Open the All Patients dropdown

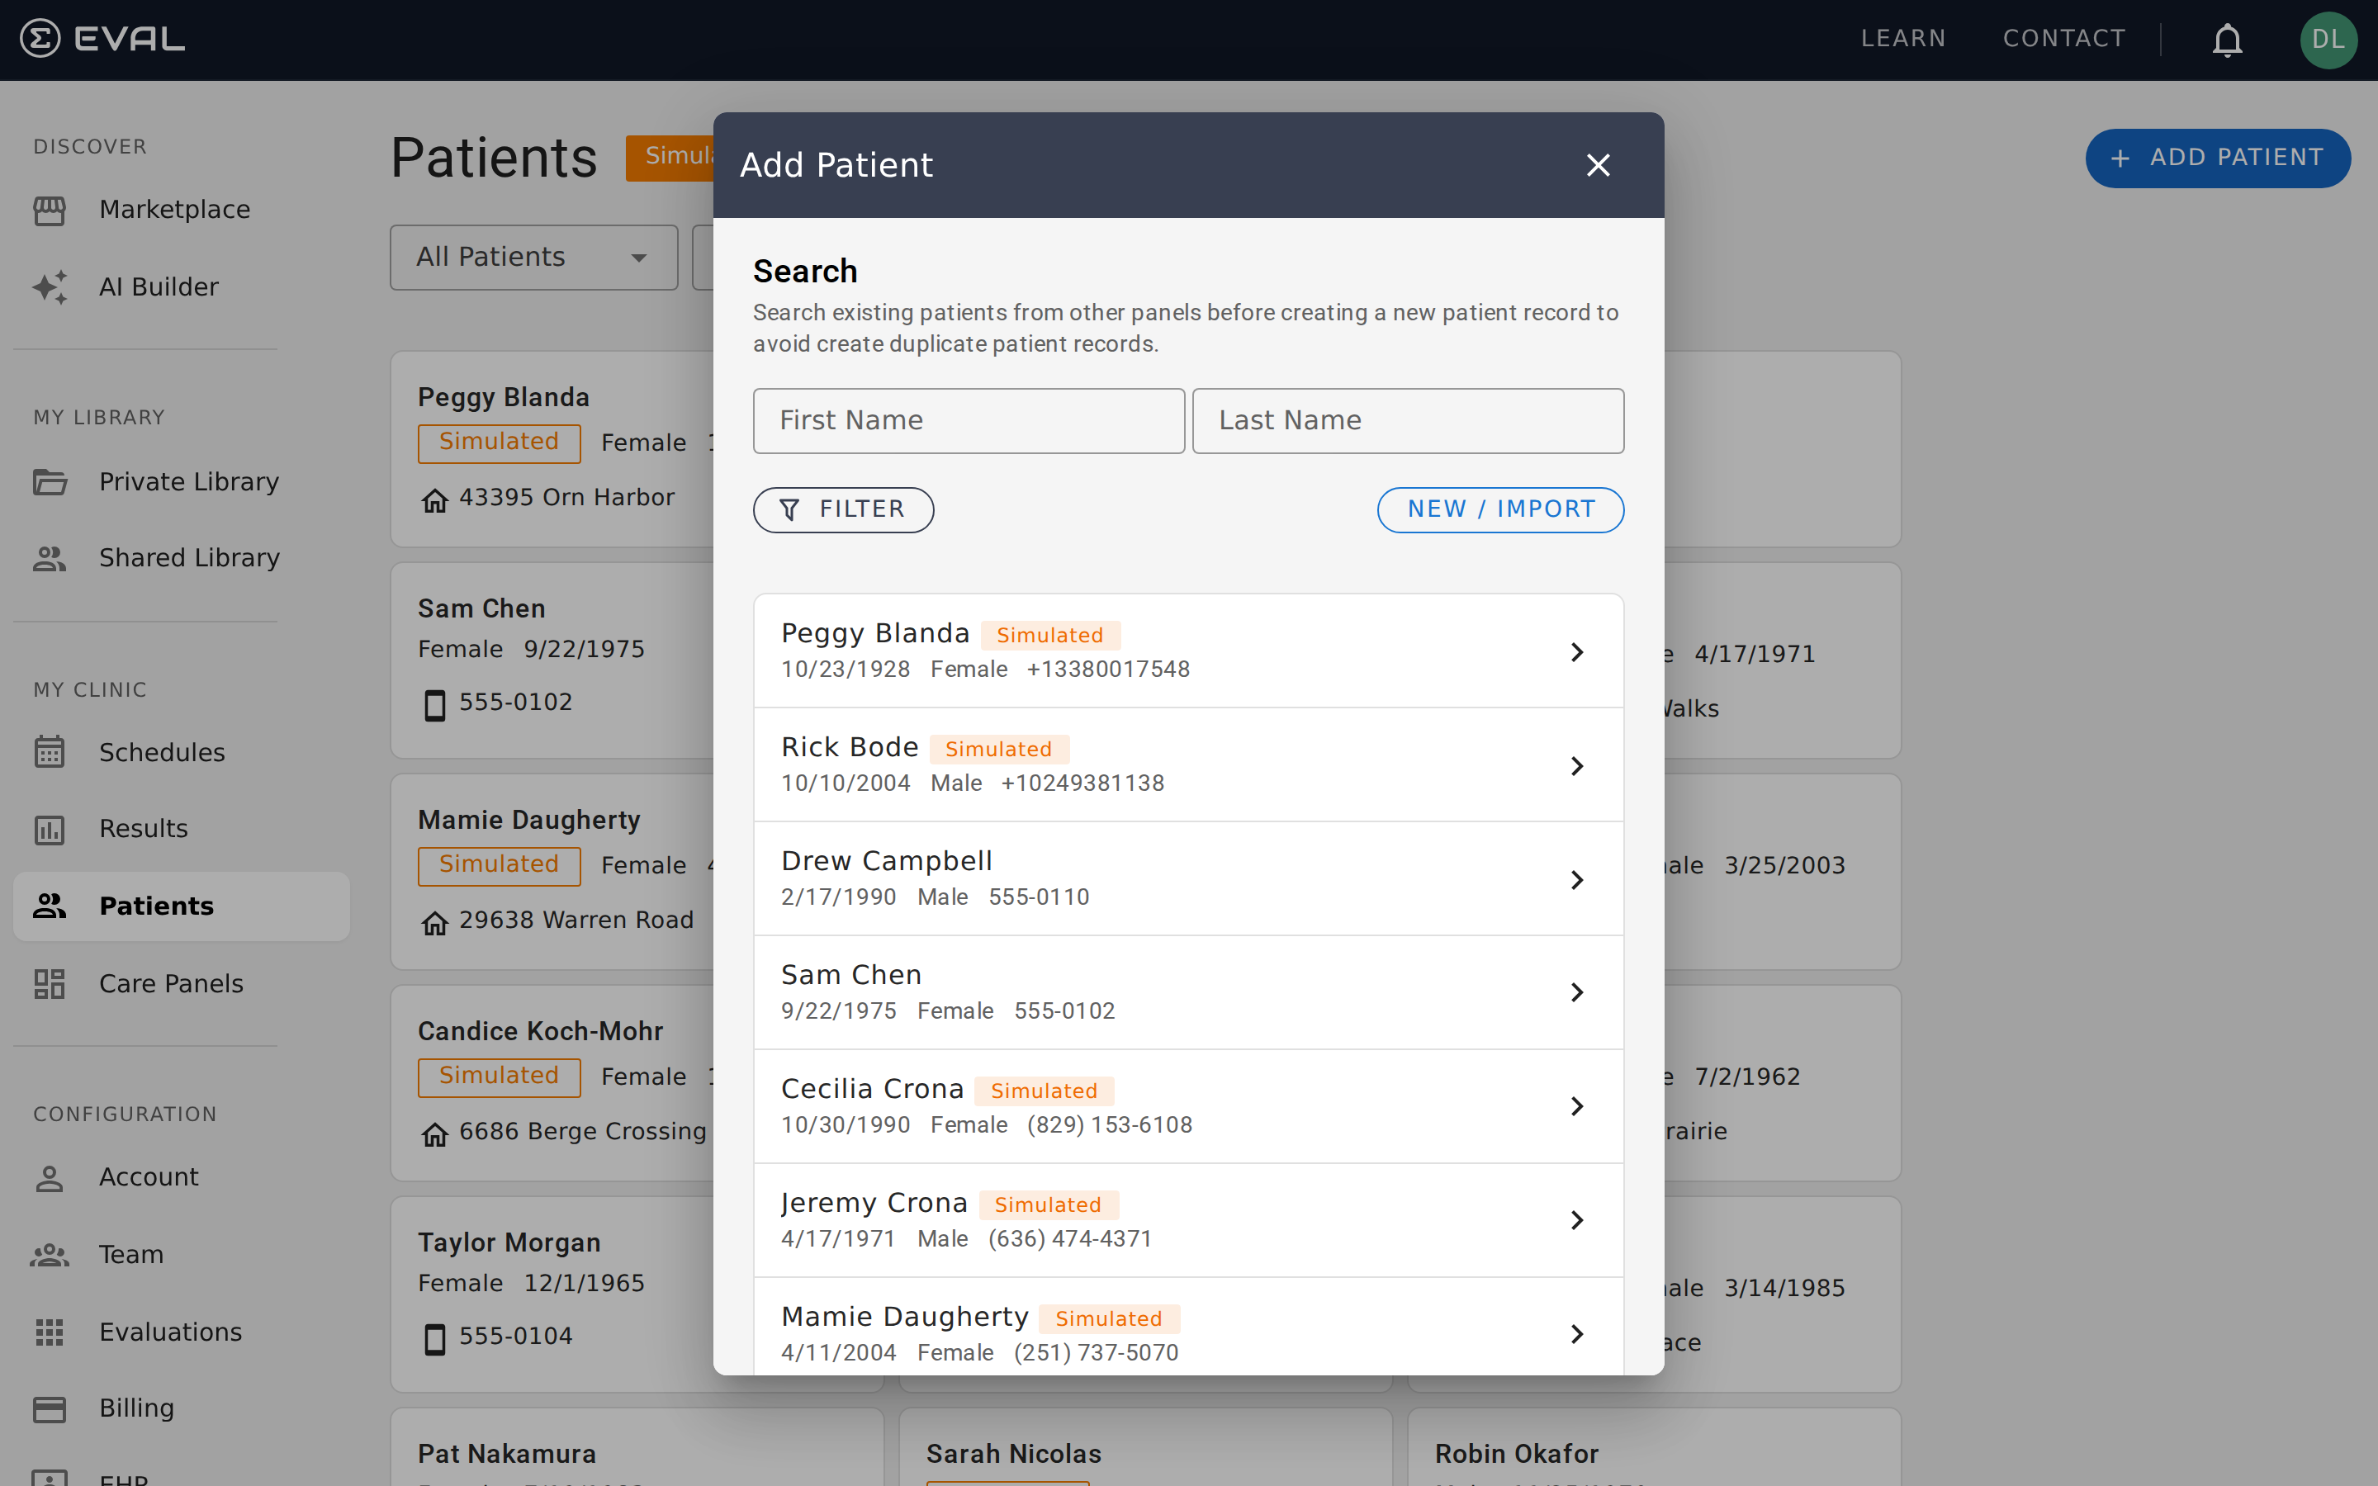point(533,257)
